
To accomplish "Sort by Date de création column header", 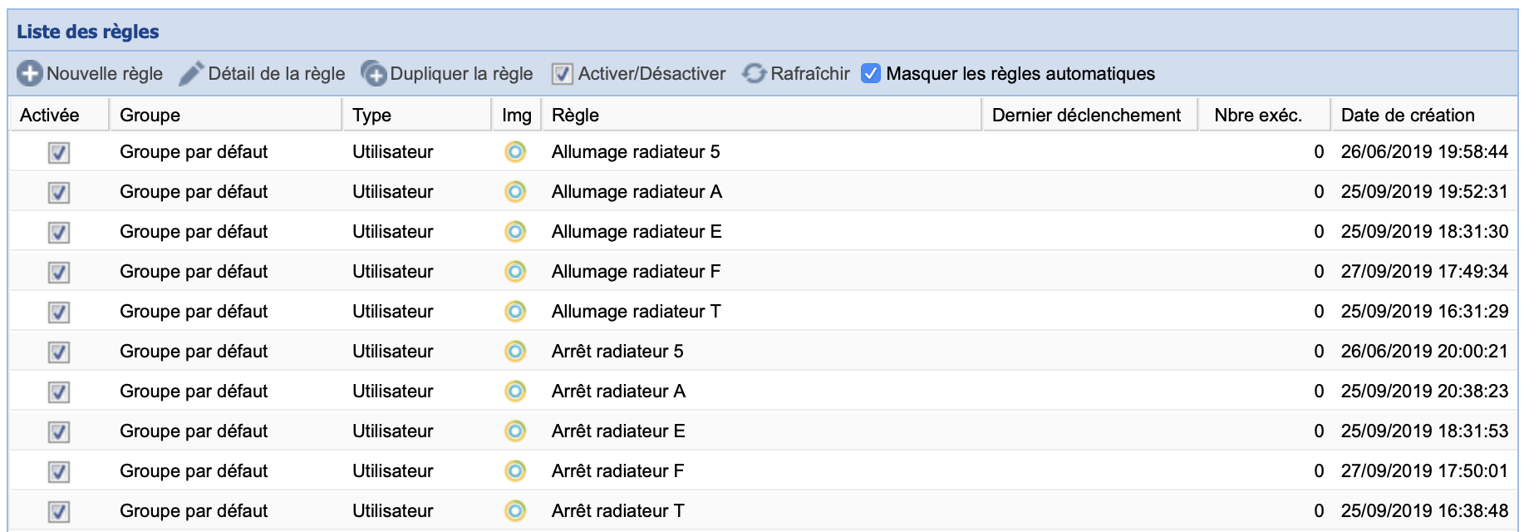I will pos(1424,115).
